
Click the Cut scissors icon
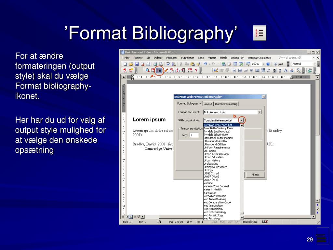[x=181, y=64]
